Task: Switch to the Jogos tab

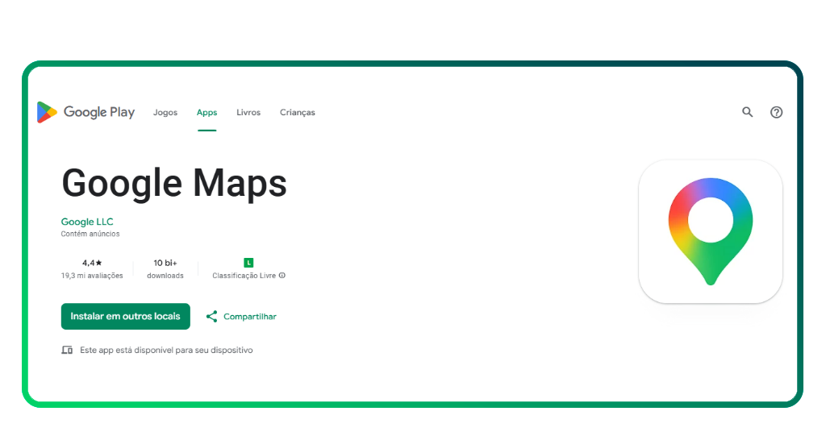Action: (165, 113)
